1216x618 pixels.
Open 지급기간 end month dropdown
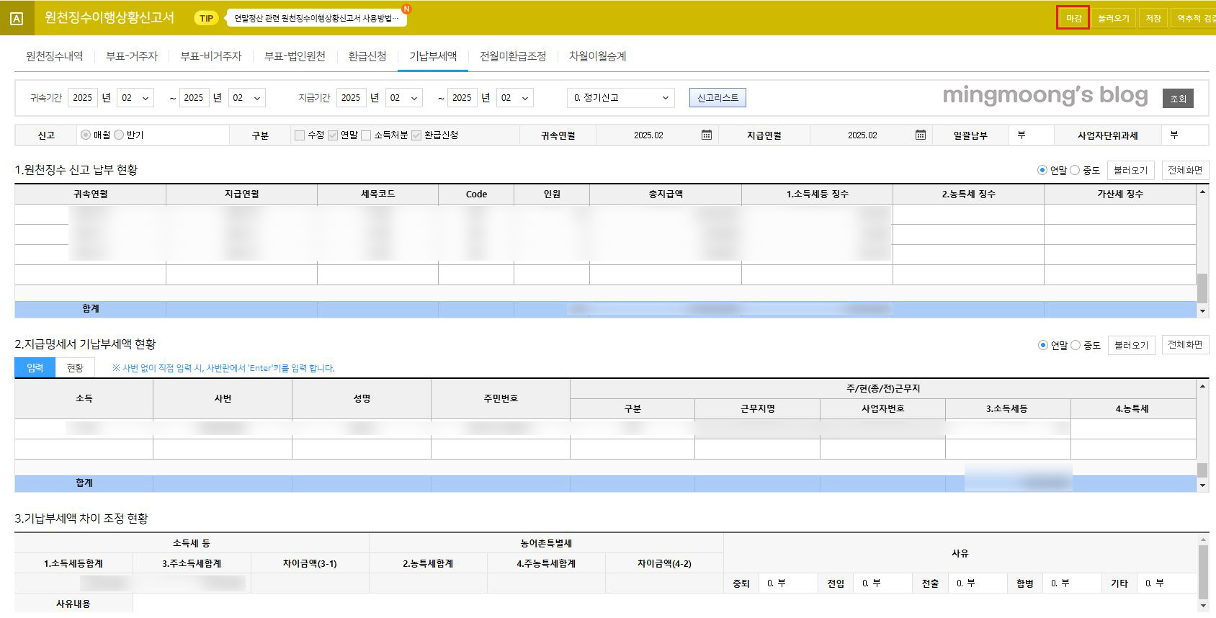(x=514, y=98)
